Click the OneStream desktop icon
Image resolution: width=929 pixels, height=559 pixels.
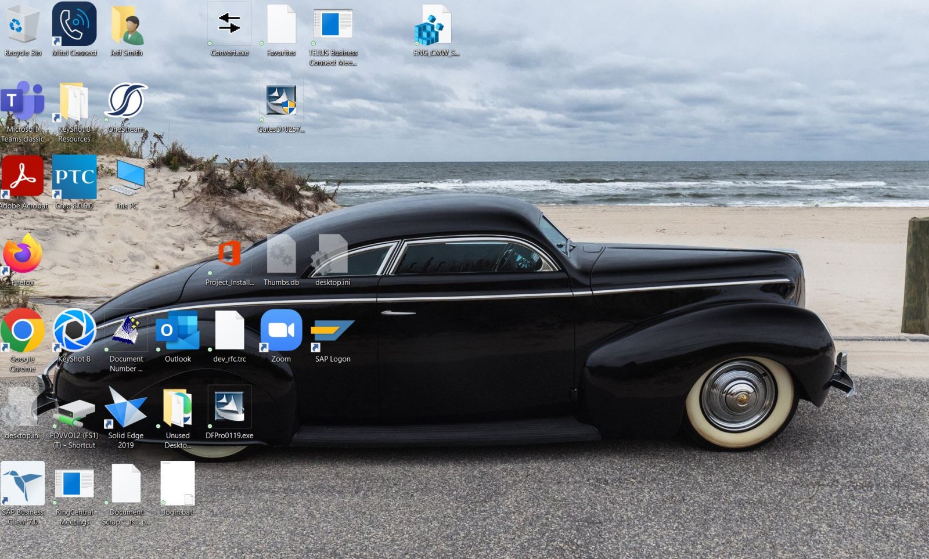[126, 101]
